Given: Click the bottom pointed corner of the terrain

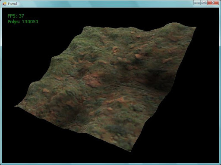Looking at the screenshot, I should point(130,151).
